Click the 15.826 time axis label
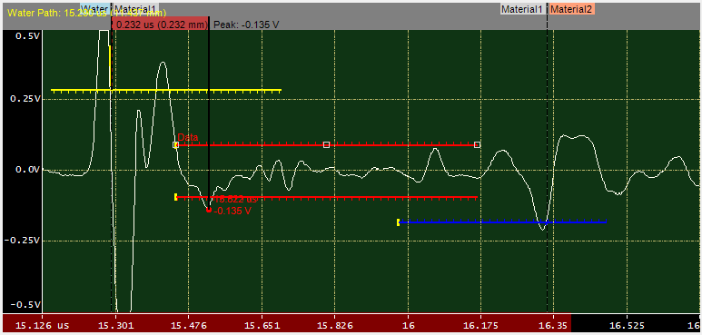This screenshot has height=335, width=702. [x=335, y=325]
